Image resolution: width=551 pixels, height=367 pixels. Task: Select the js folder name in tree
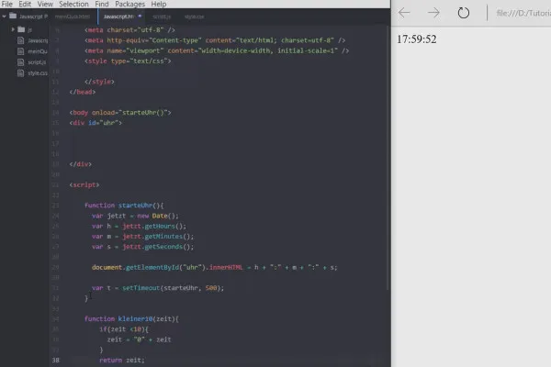30,30
